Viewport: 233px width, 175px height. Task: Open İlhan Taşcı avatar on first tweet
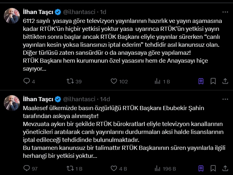point(11,15)
